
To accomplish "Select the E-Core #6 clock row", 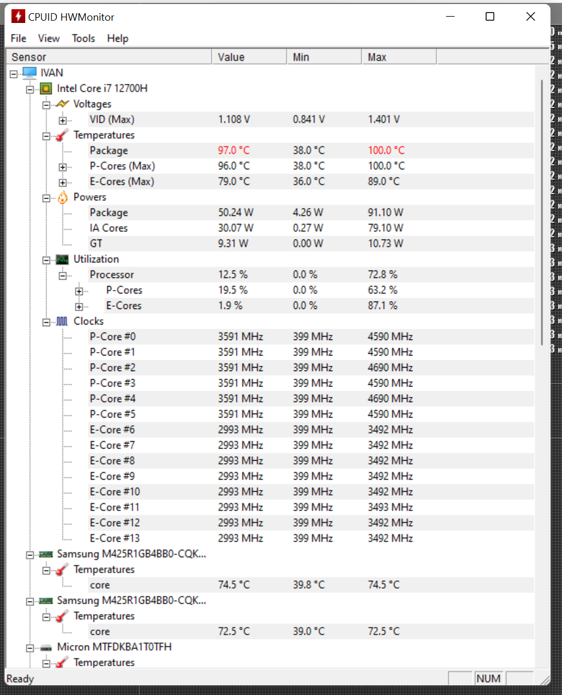I will click(x=311, y=430).
